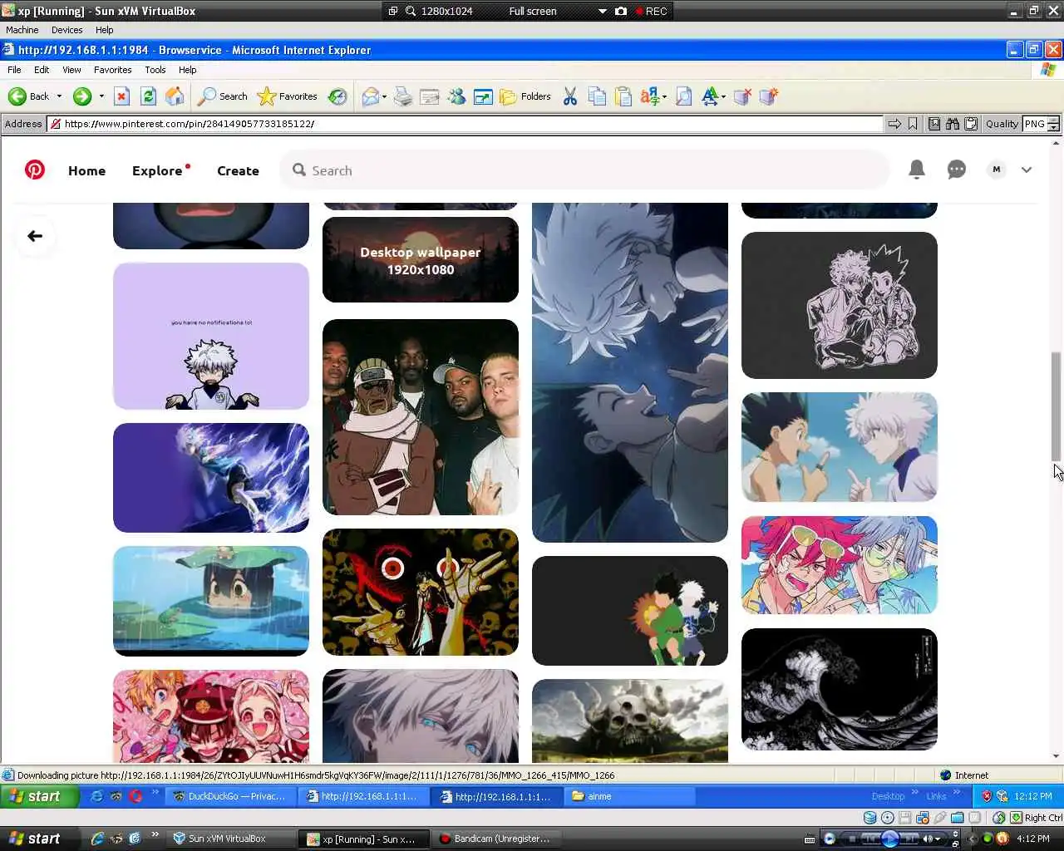Go to the Pinterest Home link

pyautogui.click(x=86, y=170)
